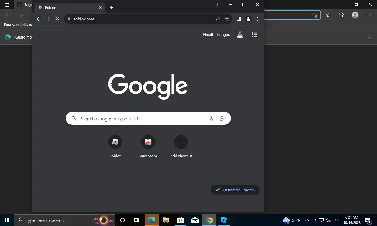377x226 pixels.
Task: Click Customize Chrome button
Action: point(235,190)
